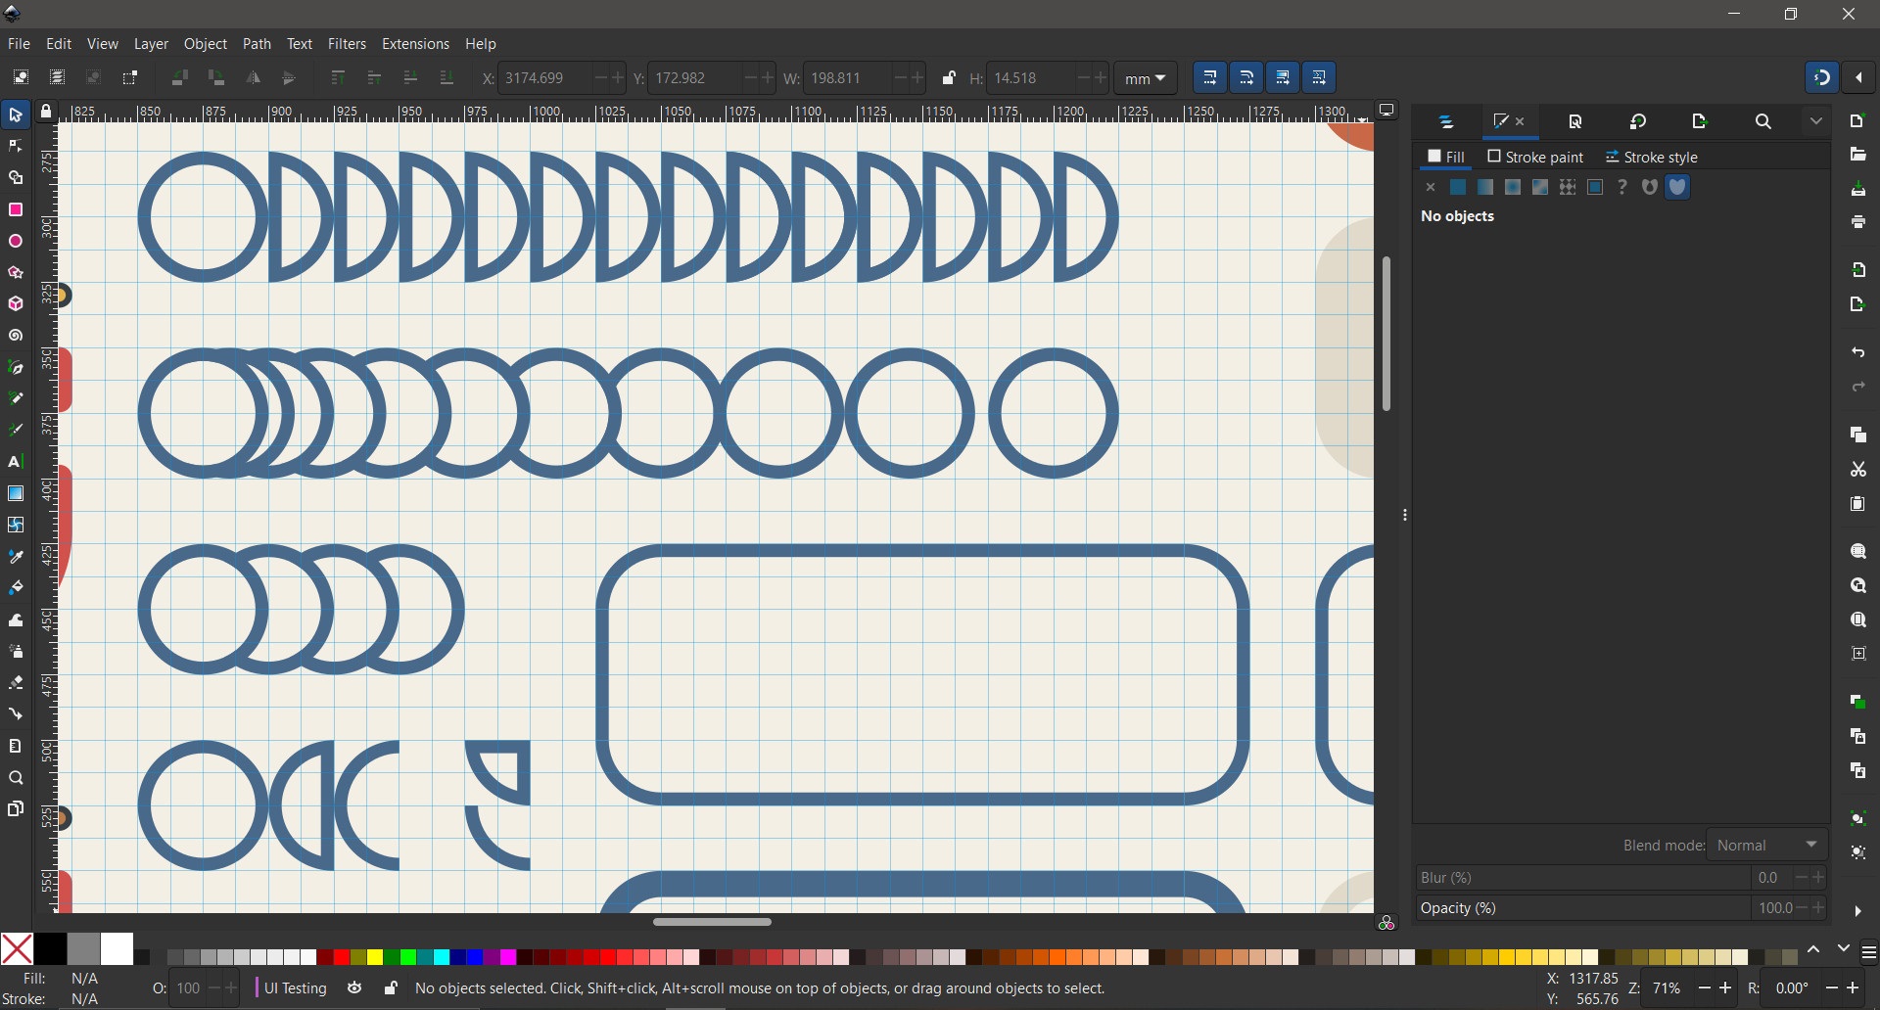Screen dimensions: 1880x1010
Task: Switch to the Stroke paint tab
Action: (1535, 157)
